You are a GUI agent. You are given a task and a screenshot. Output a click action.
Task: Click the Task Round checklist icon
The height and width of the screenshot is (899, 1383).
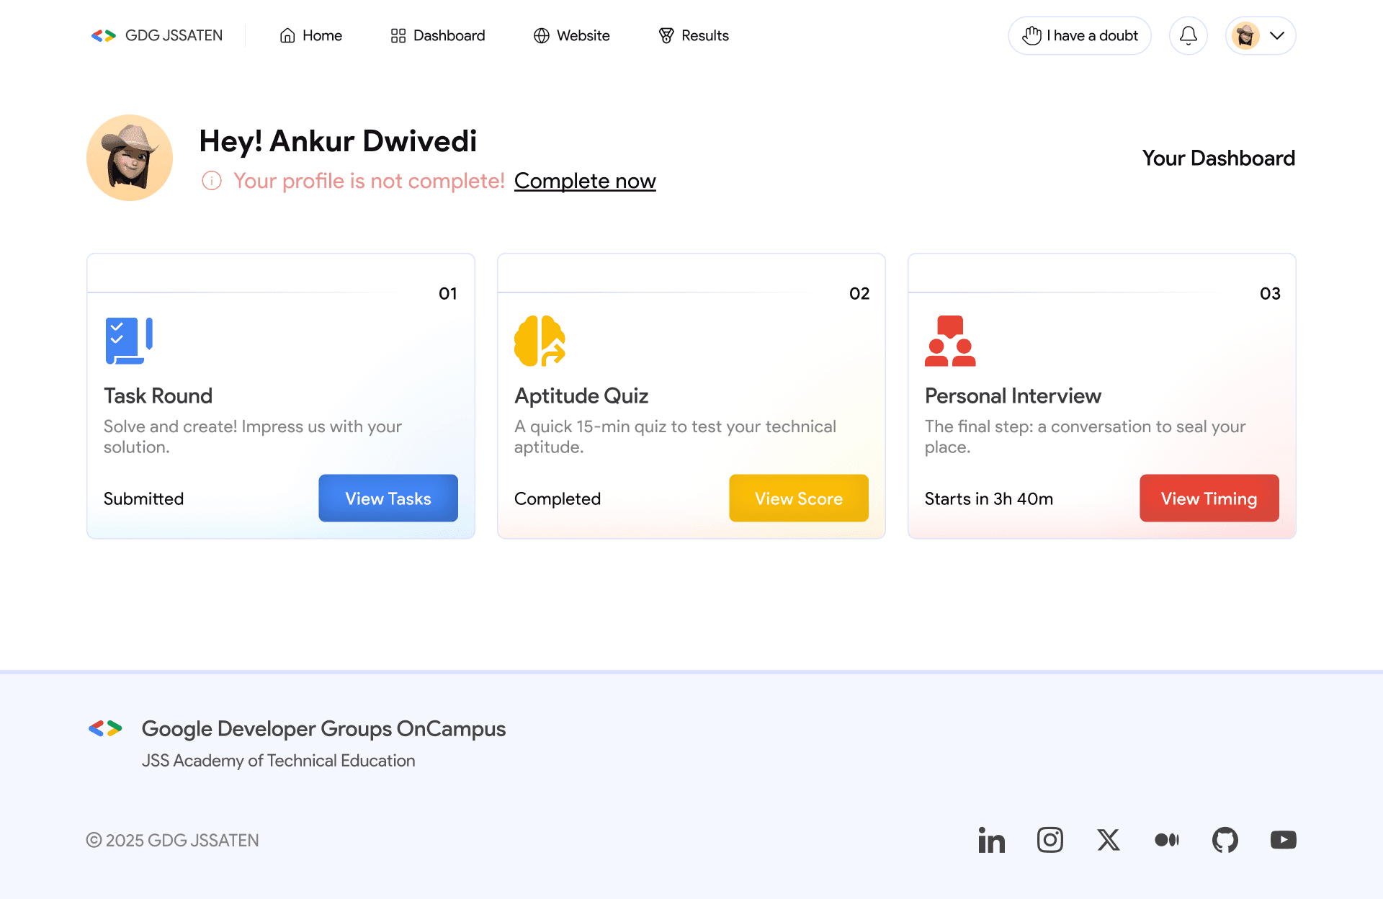click(x=129, y=341)
